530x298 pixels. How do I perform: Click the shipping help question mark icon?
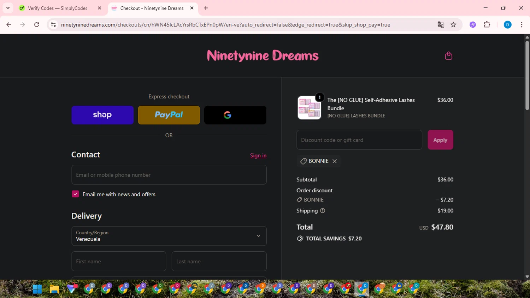323,211
